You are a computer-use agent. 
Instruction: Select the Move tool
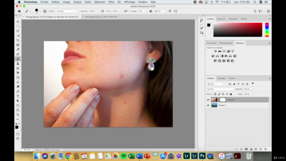point(18,22)
